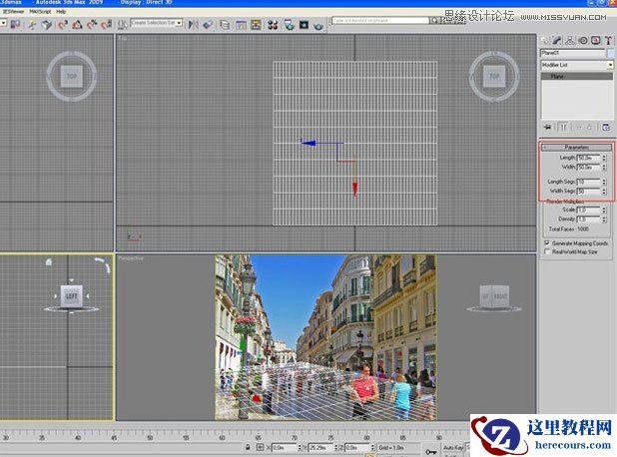This screenshot has width=617, height=457.
Task: Click Make Unique stack icon
Action: click(x=578, y=127)
